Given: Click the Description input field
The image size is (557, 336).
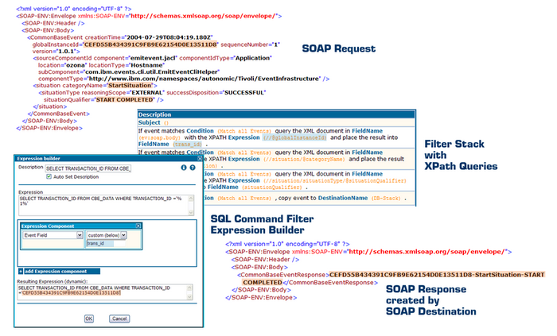Looking at the screenshot, I should (88, 168).
